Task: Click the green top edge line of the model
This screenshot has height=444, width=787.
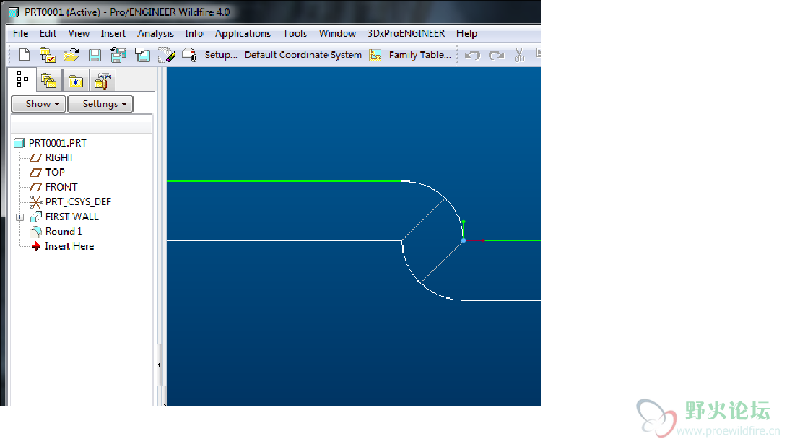Action: tap(284, 181)
